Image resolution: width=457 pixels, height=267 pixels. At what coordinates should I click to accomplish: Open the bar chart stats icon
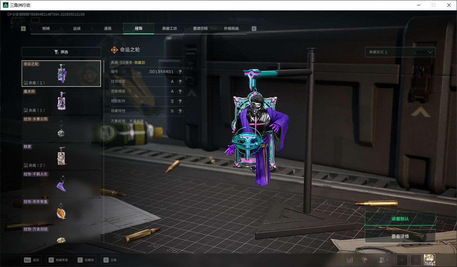pyautogui.click(x=350, y=260)
